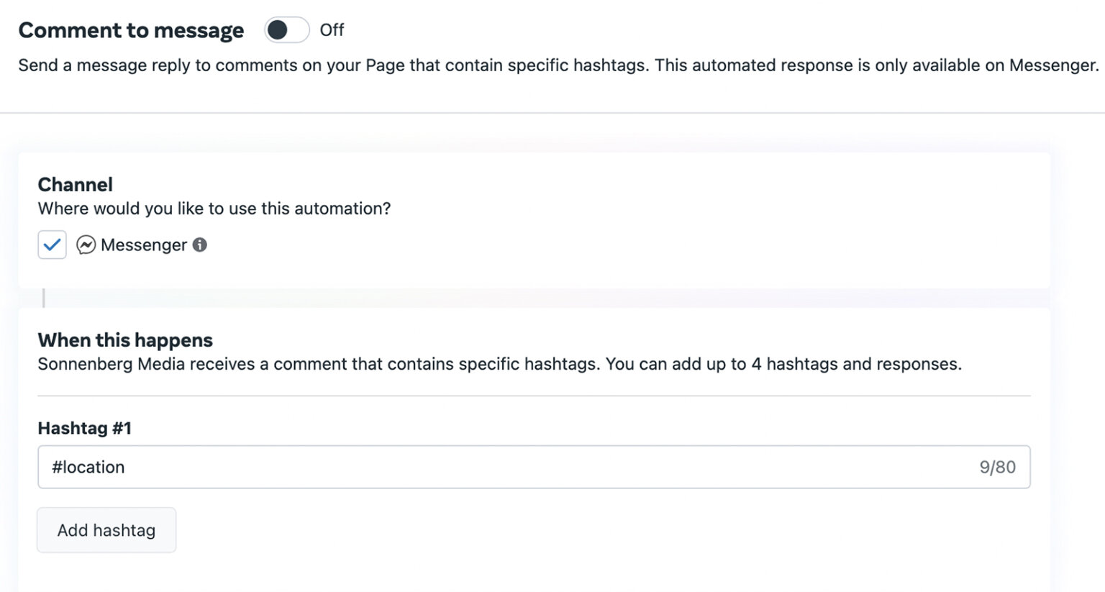Click the dark toggle knob near Comment to message

point(277,30)
